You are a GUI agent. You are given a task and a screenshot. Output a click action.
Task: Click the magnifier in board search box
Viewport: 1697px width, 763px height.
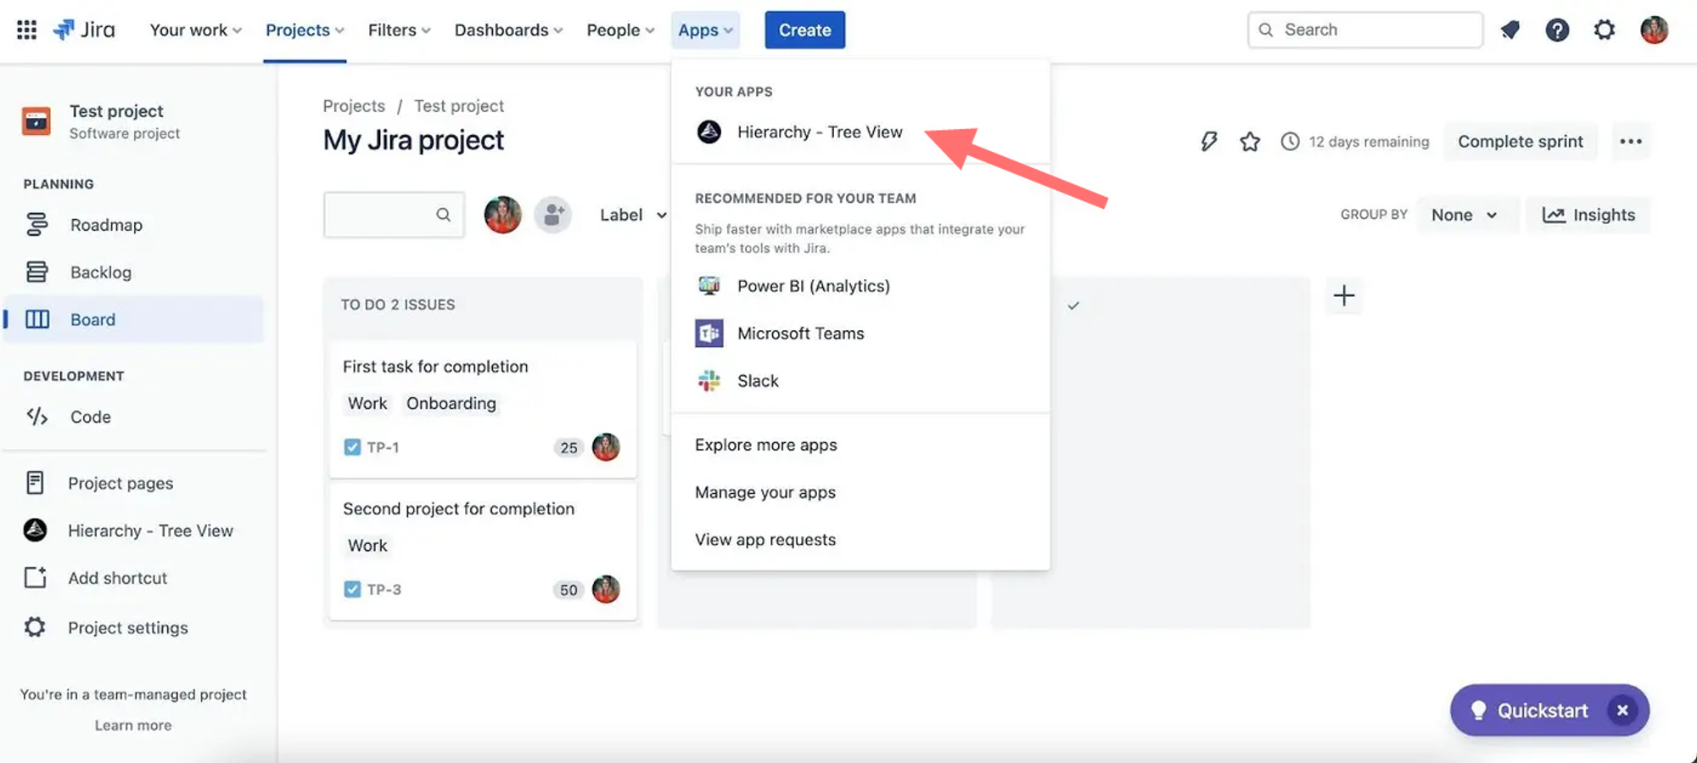coord(443,215)
